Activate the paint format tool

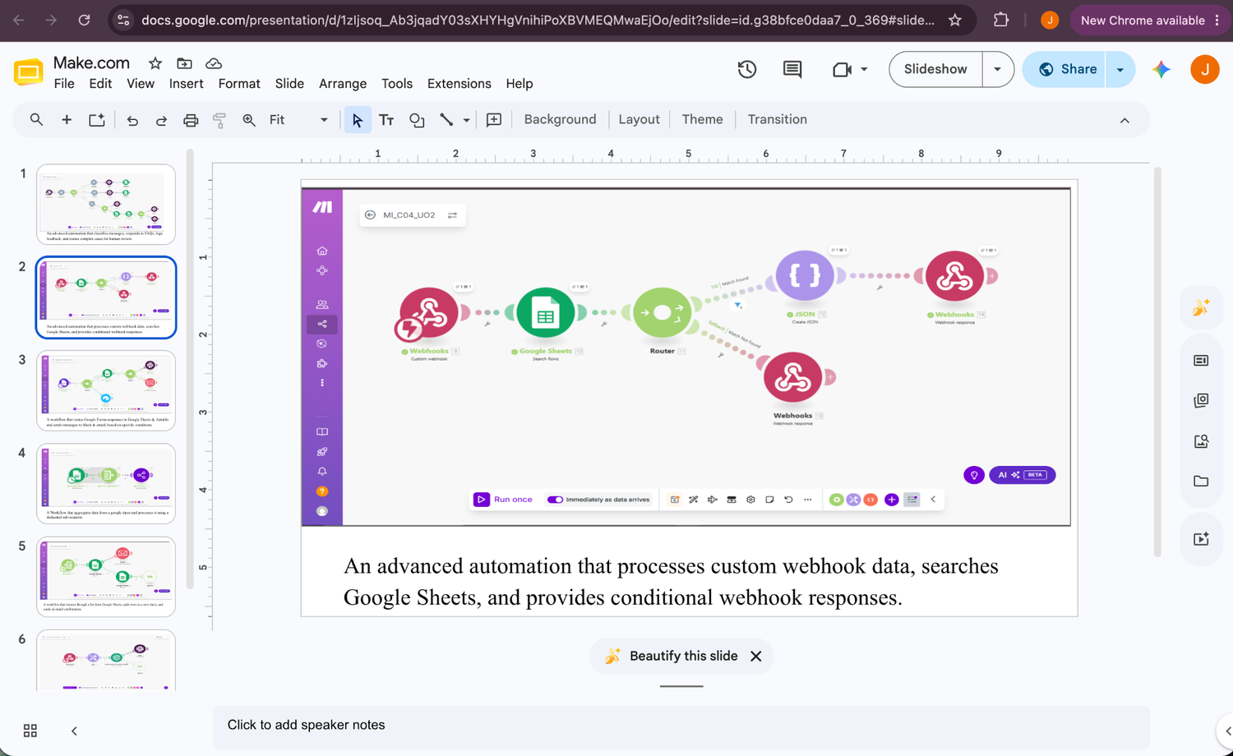tap(219, 121)
